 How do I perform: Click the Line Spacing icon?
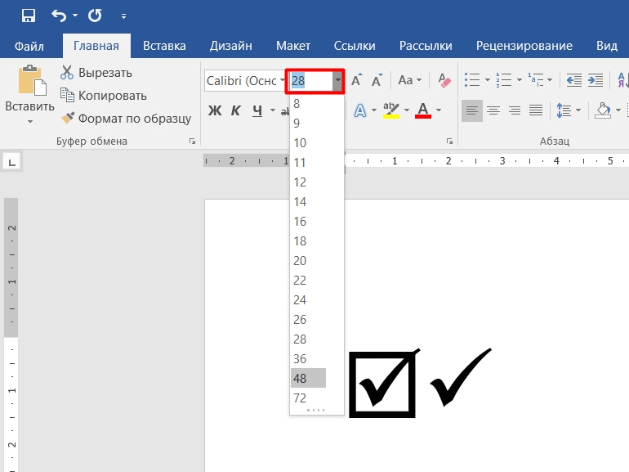point(564,110)
